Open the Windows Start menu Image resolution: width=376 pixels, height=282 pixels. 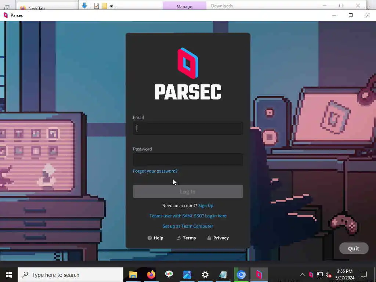coord(9,275)
